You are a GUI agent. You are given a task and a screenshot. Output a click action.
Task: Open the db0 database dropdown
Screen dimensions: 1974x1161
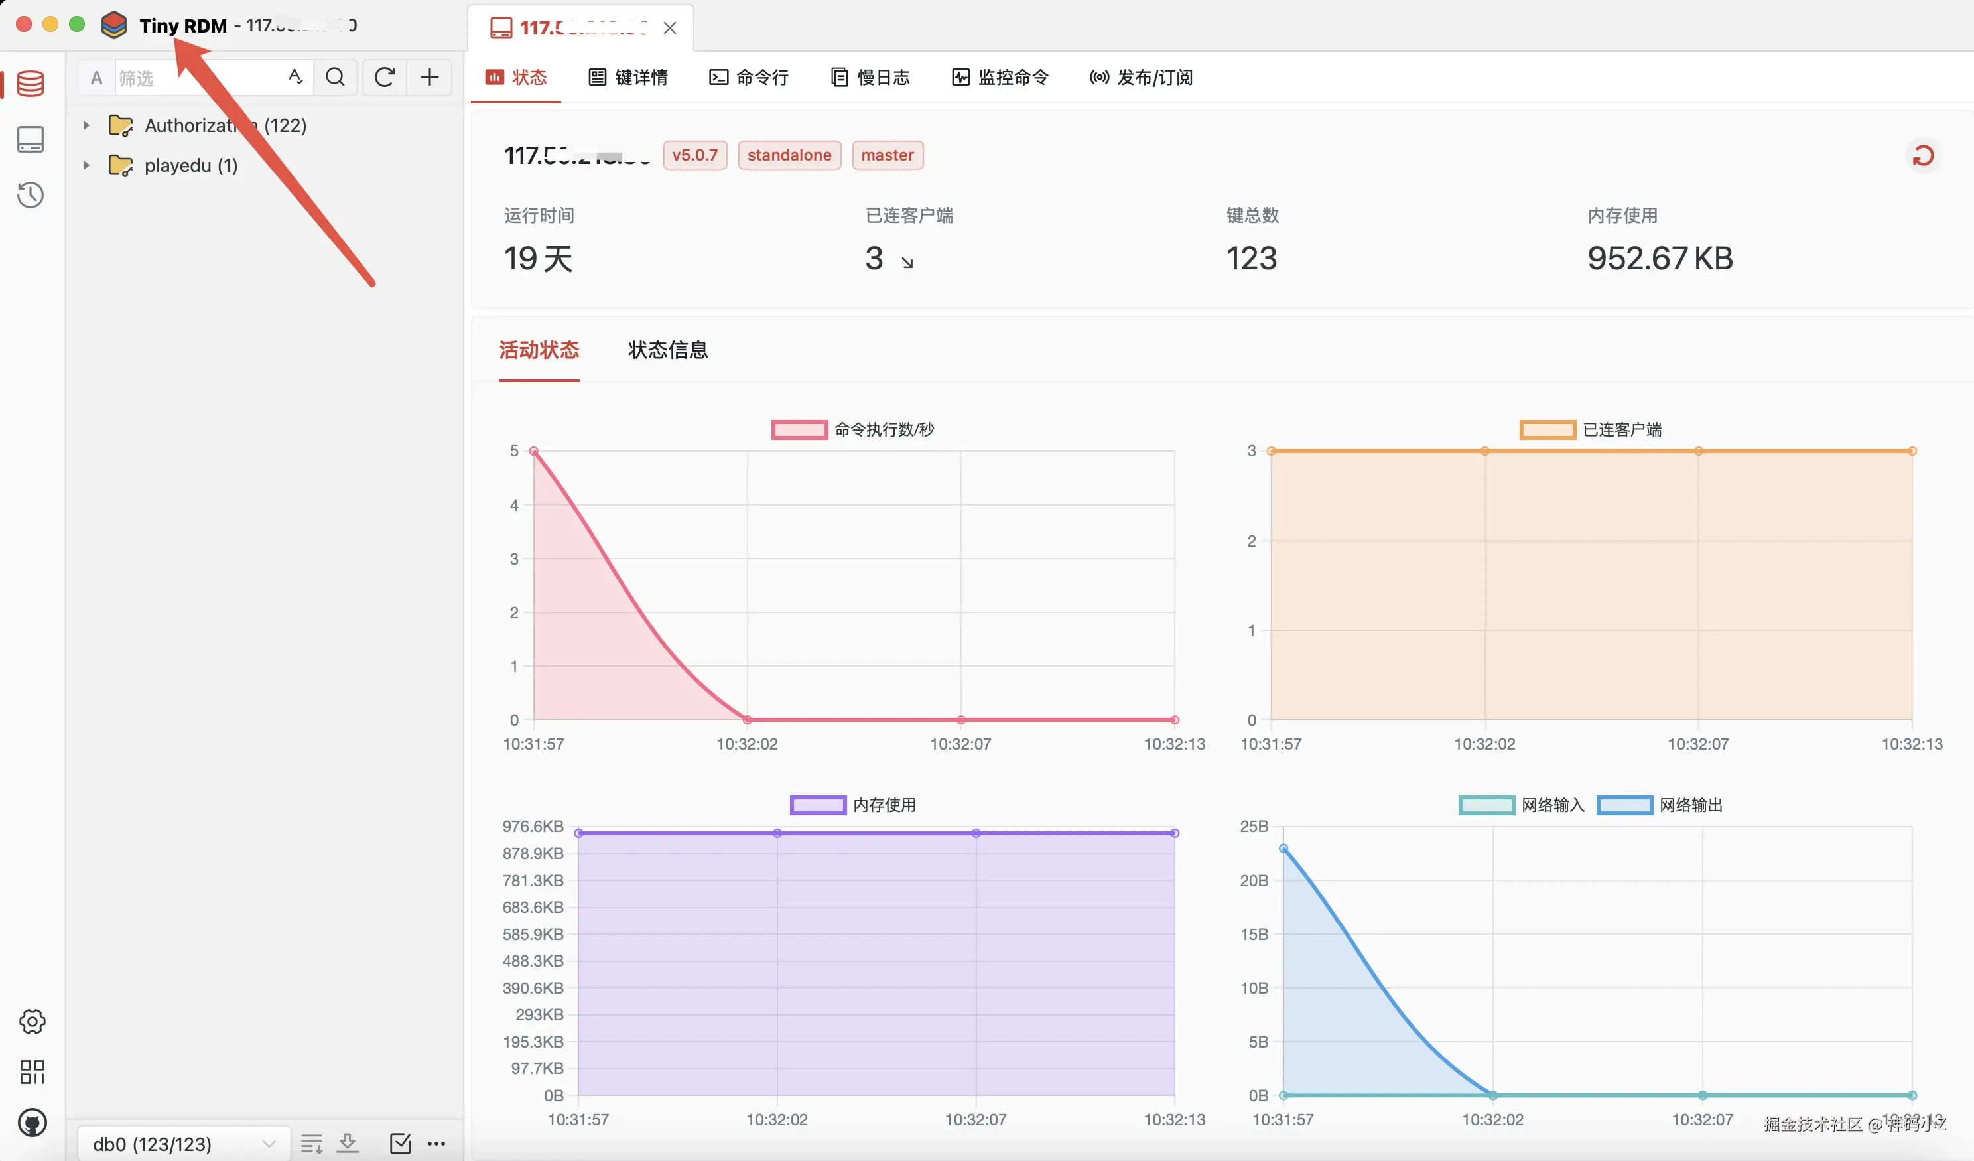tap(183, 1143)
